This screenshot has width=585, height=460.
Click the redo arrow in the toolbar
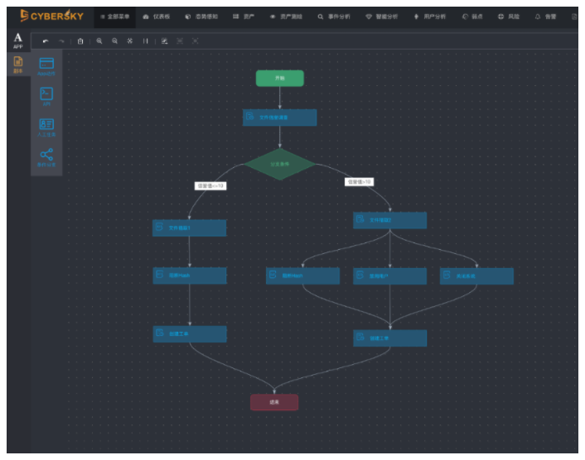pyautogui.click(x=61, y=41)
